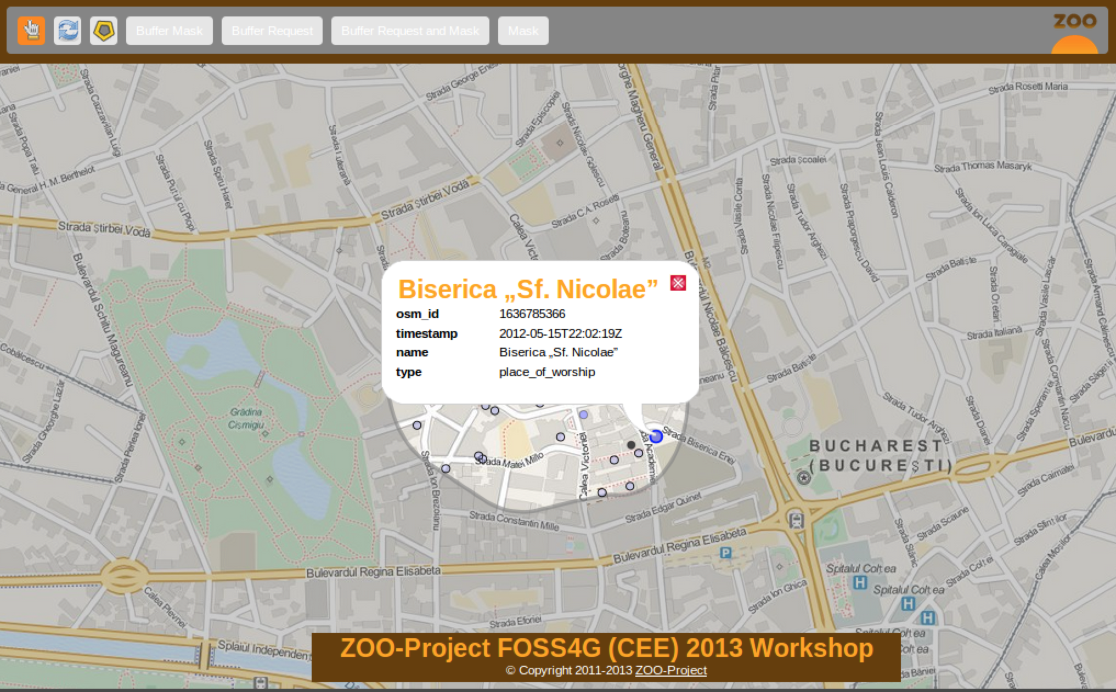Click the point on Strada Ion Brezoianu

446,468
